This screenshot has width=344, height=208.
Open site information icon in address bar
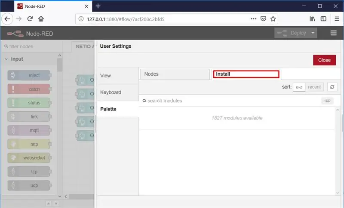click(x=81, y=19)
